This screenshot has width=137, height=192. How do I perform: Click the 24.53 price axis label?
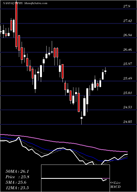[x=127, y=107]
